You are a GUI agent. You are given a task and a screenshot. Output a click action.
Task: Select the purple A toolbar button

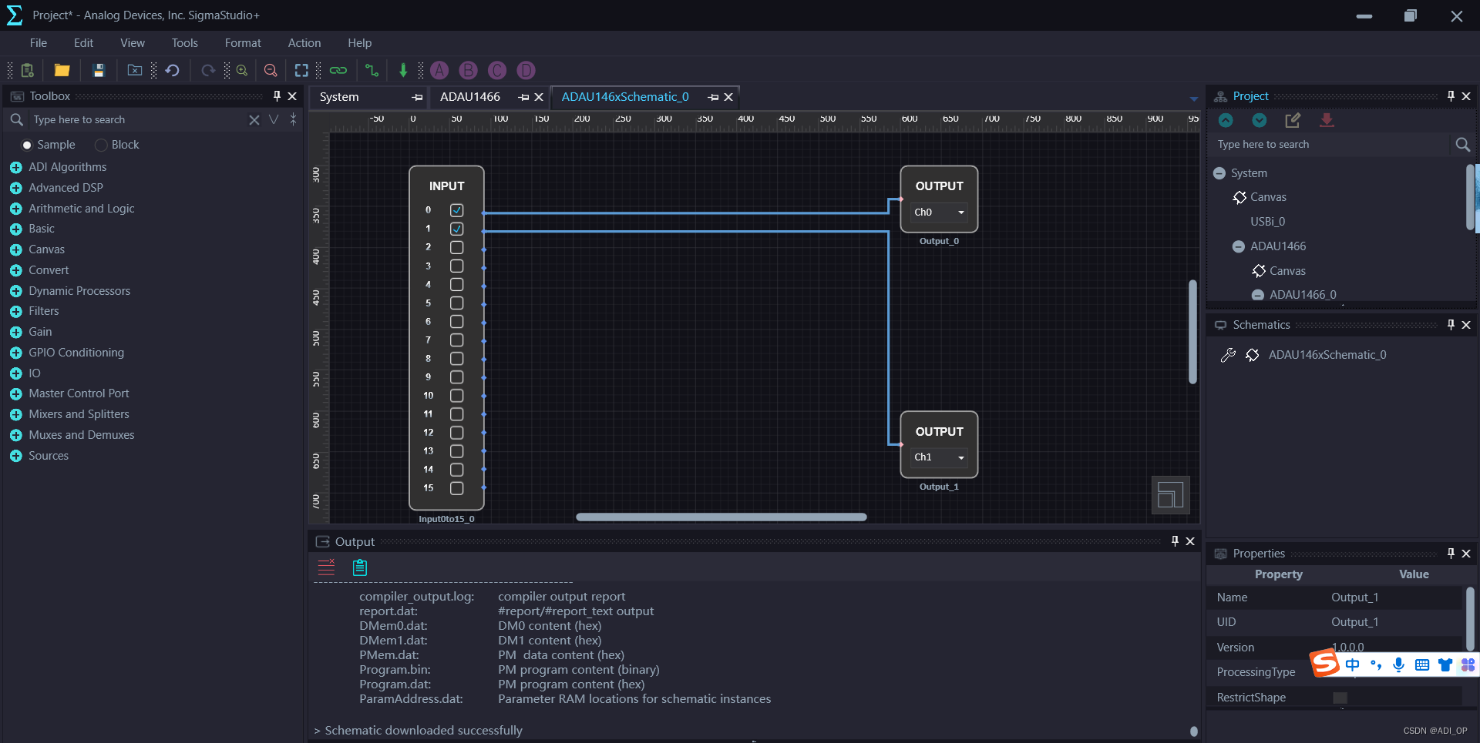coord(439,70)
